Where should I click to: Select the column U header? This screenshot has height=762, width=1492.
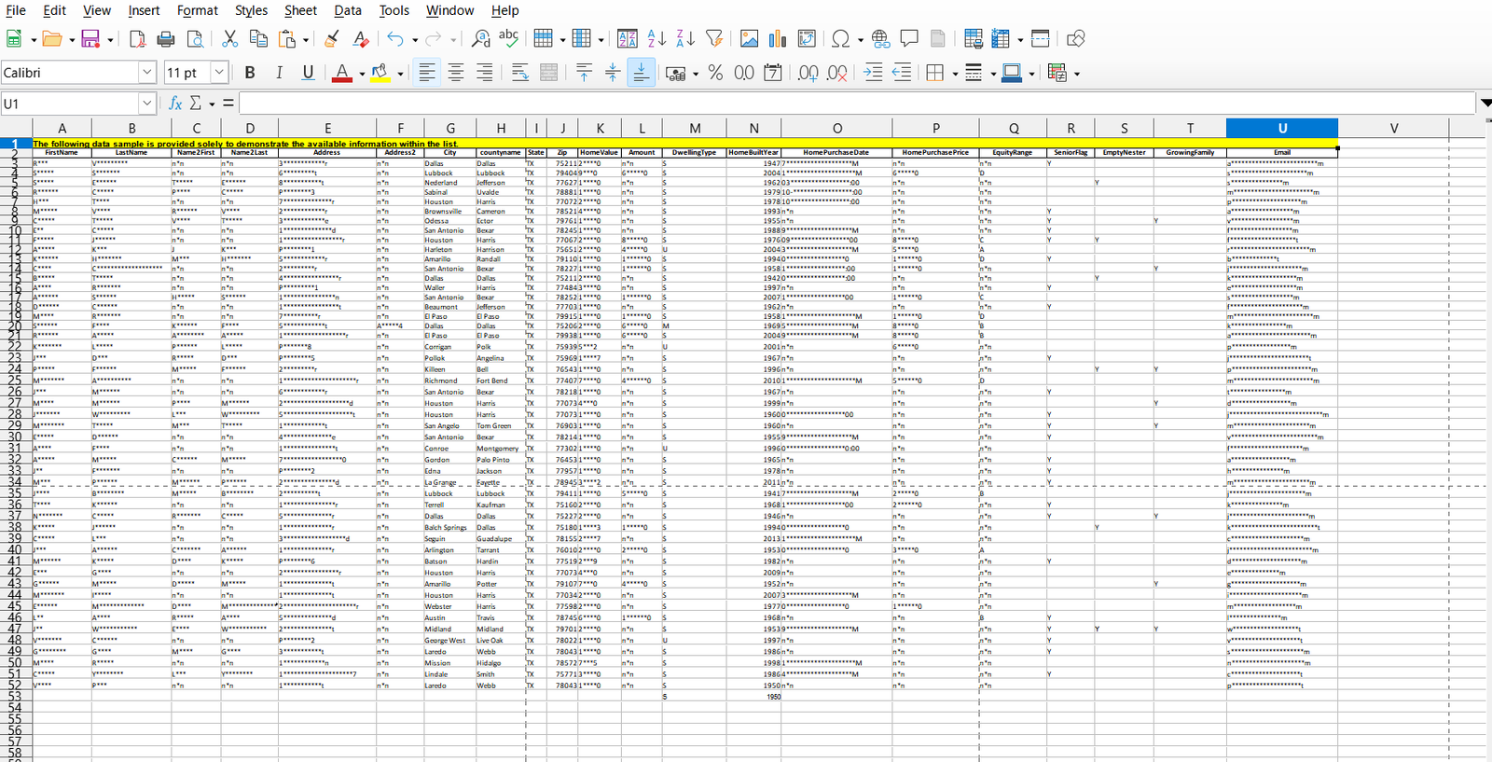tap(1281, 129)
